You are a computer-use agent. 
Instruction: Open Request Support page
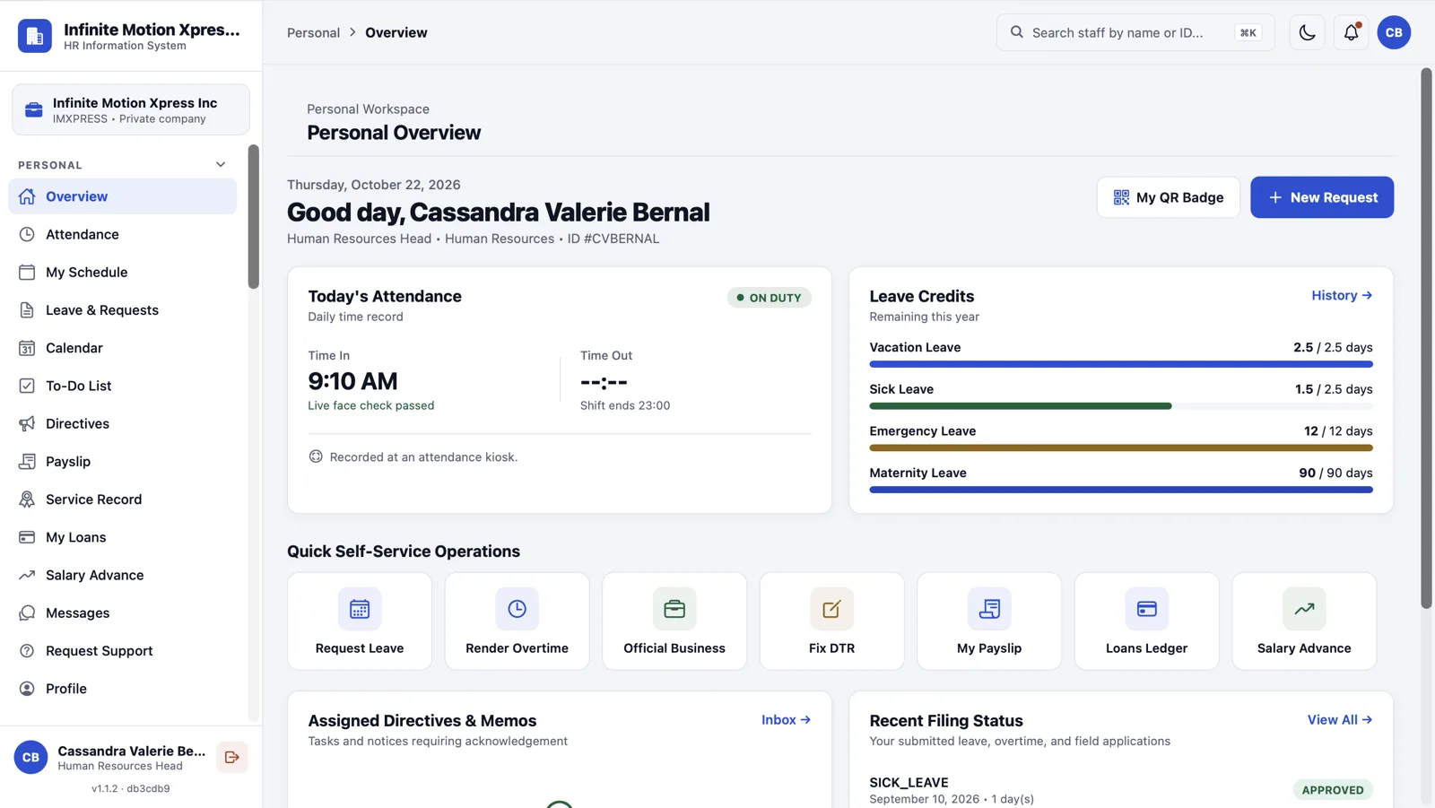pos(123,651)
